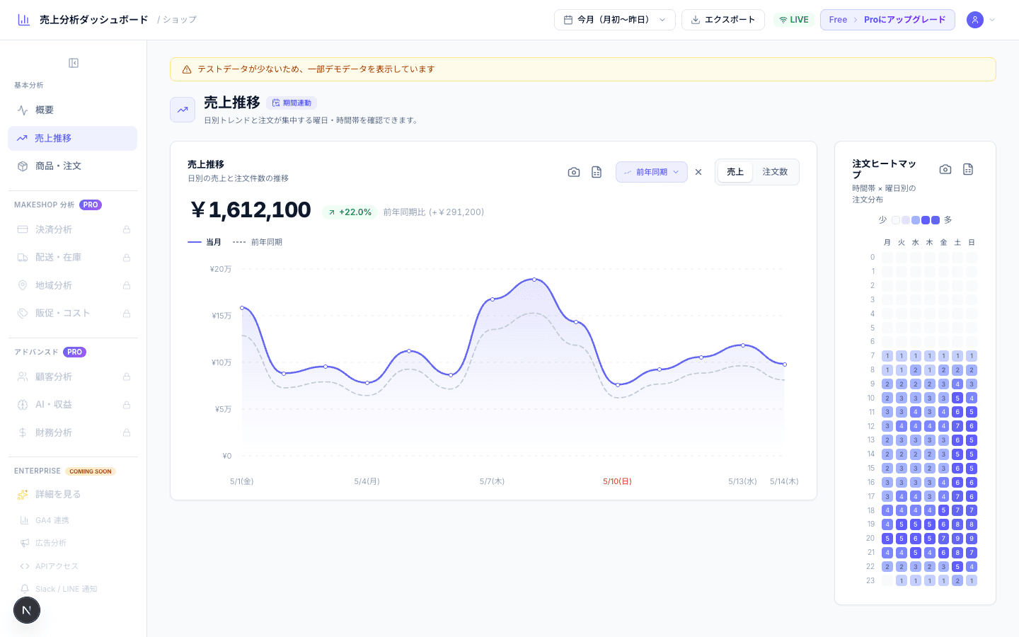
Task: Click the PRO badge beside MAKESHOP 分析
Action: click(91, 205)
